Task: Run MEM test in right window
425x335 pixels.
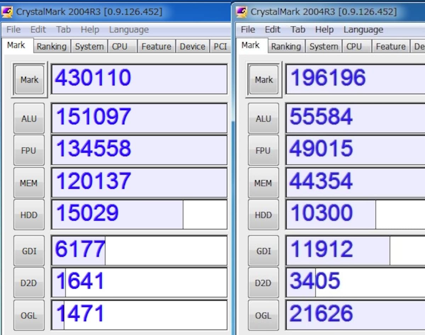Action: [x=263, y=183]
